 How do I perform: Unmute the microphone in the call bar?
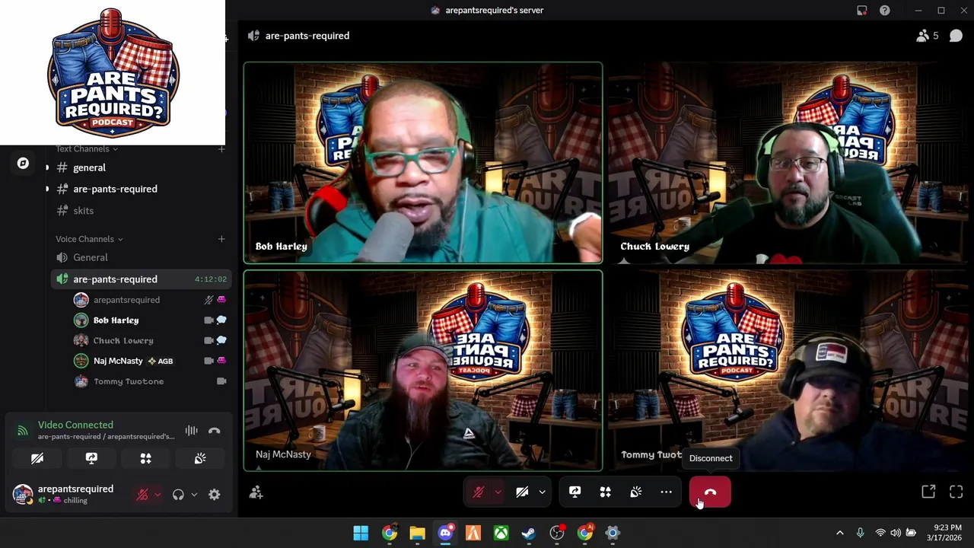[479, 492]
